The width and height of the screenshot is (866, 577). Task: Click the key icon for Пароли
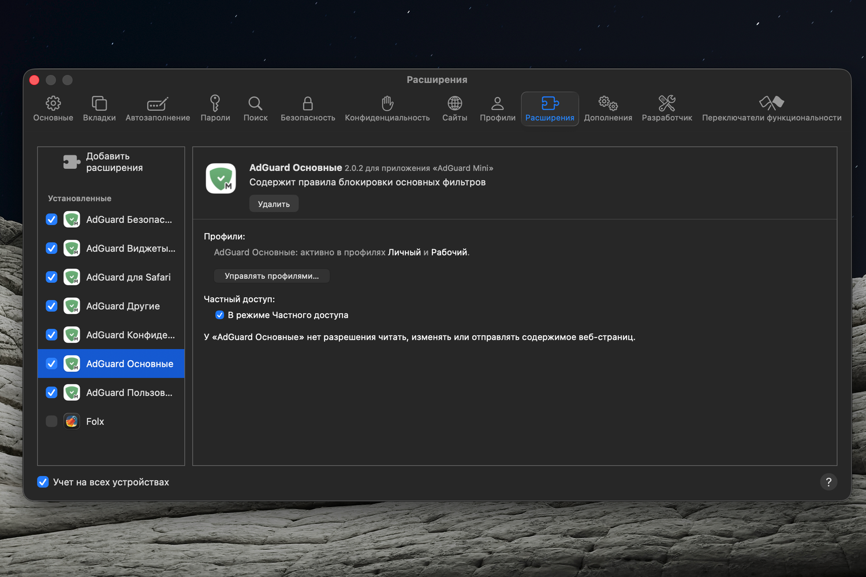click(x=215, y=103)
